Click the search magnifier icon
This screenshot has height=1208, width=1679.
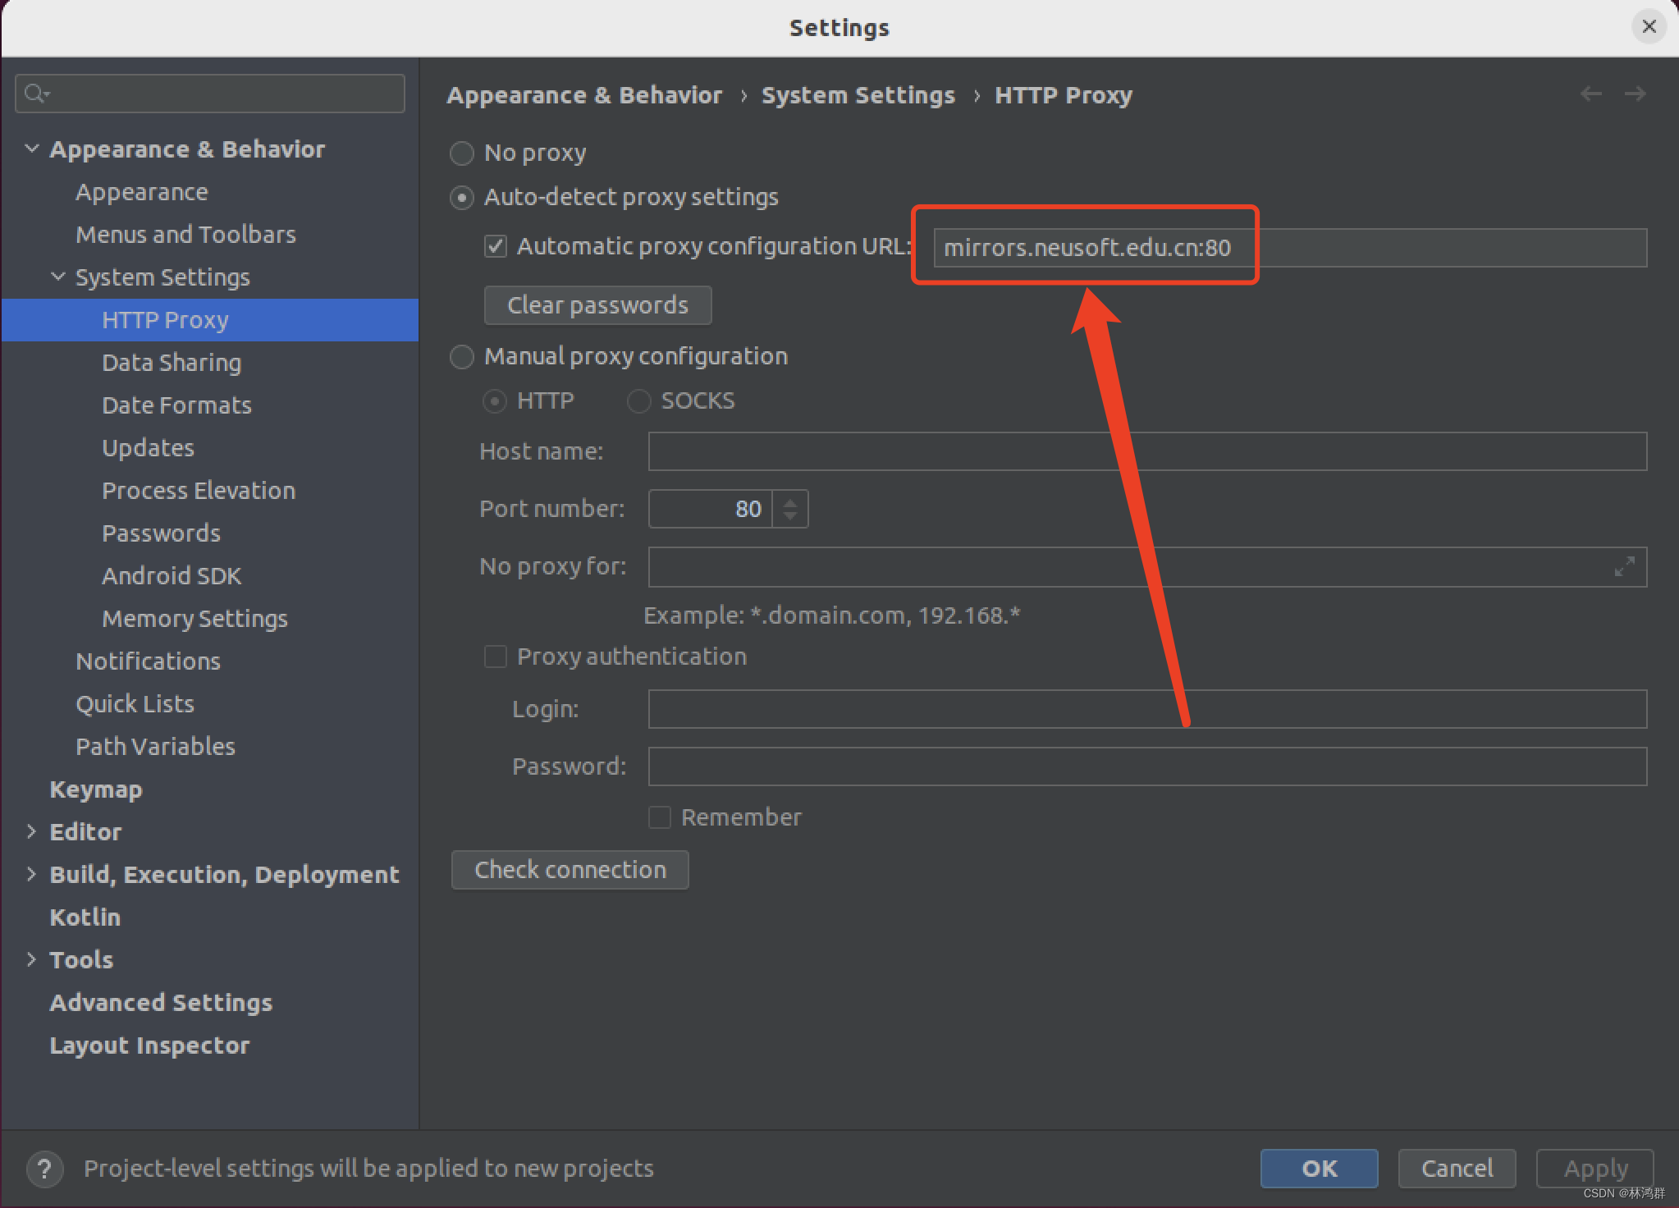point(35,94)
